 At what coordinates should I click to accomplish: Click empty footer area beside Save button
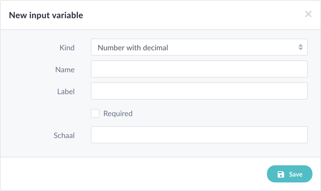(x=133, y=174)
